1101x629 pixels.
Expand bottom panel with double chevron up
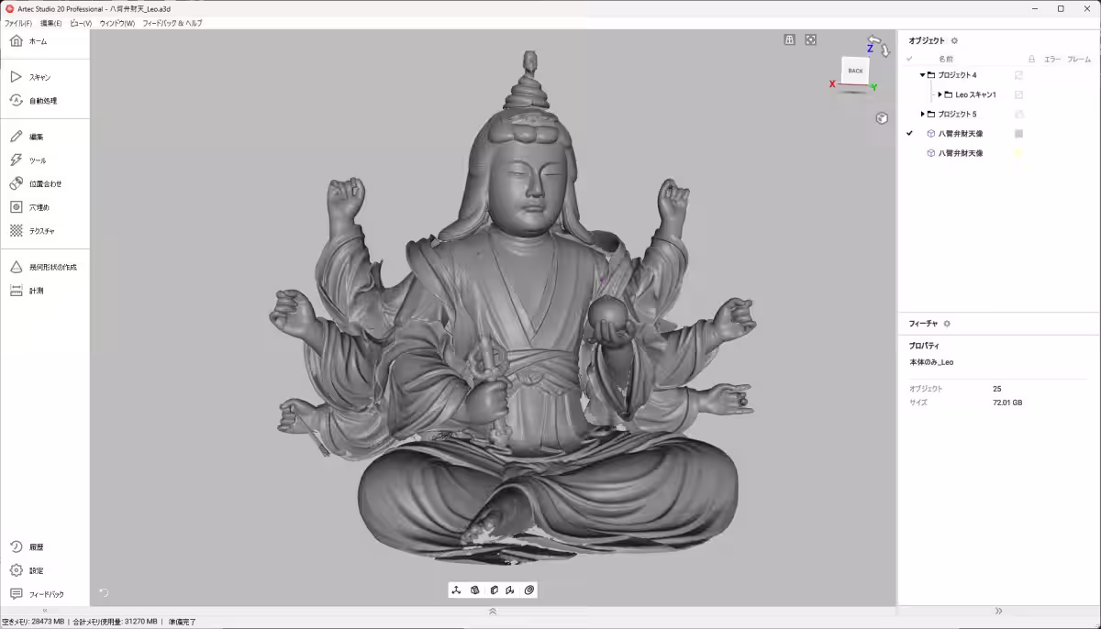coord(493,611)
